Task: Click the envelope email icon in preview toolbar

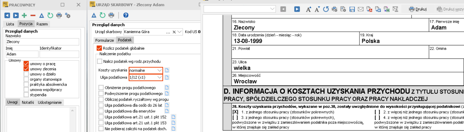Action: point(361,9)
